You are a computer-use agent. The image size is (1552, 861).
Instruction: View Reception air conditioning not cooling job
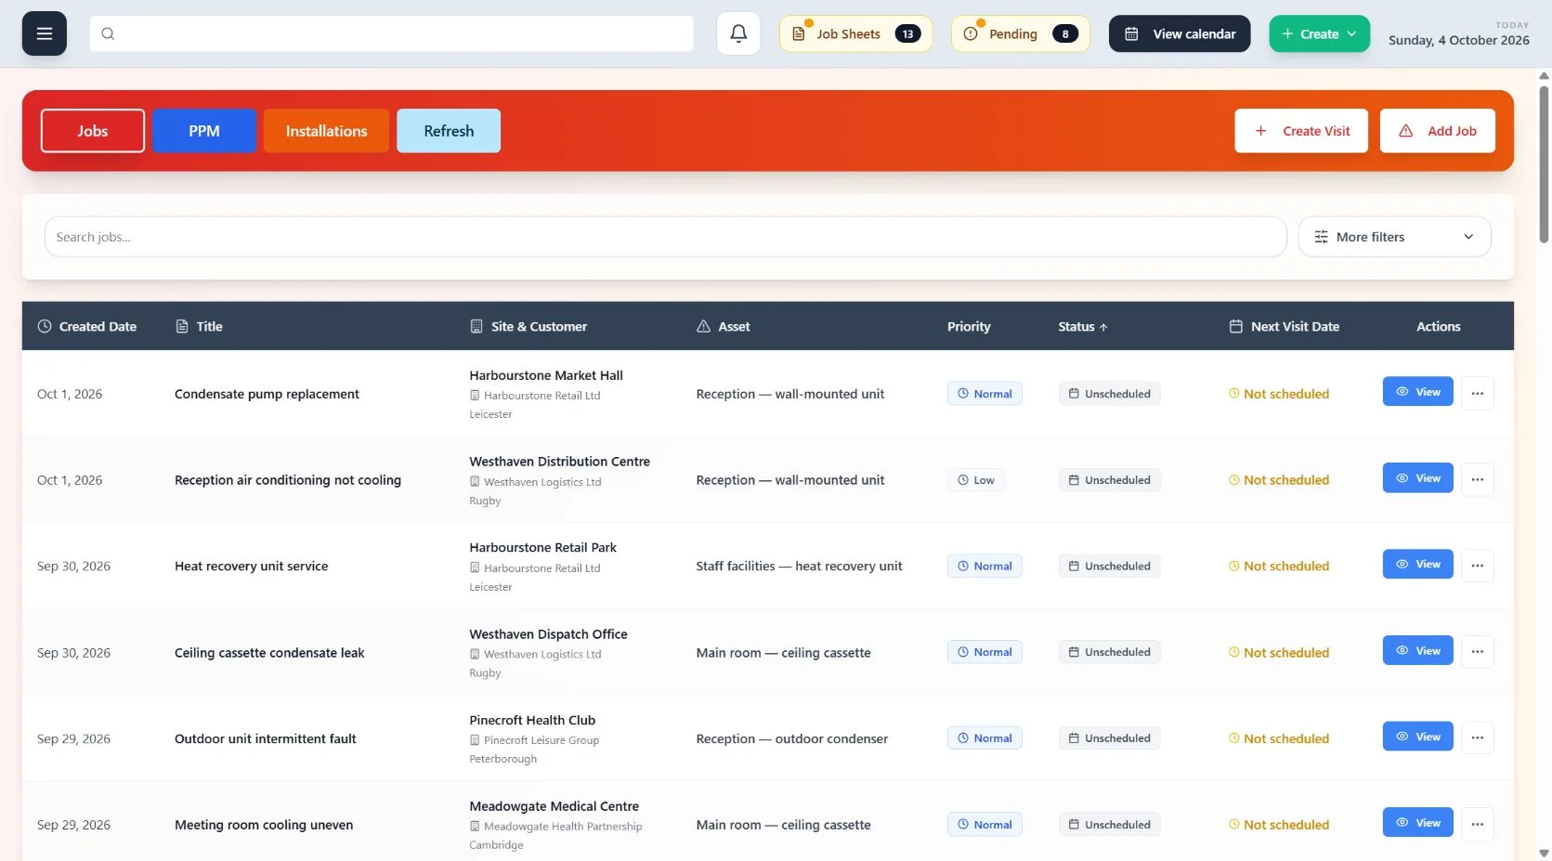pyautogui.click(x=1417, y=478)
